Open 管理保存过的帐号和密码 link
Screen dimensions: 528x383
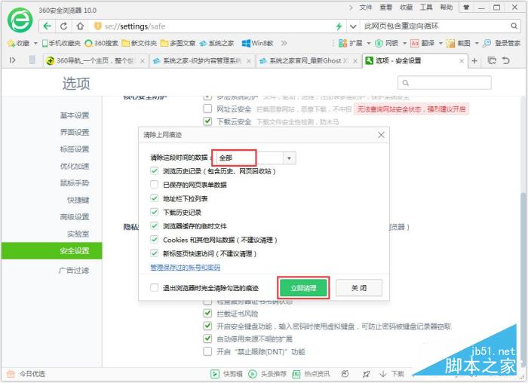186,268
